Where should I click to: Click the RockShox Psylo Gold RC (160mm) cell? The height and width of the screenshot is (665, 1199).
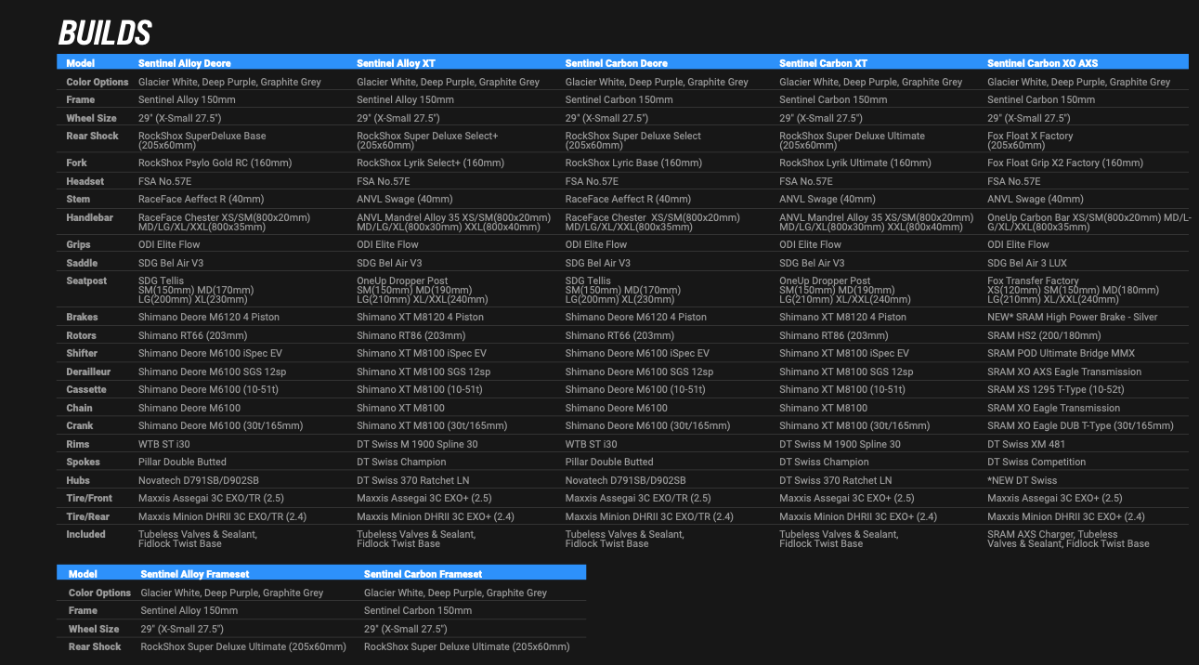pyautogui.click(x=215, y=163)
